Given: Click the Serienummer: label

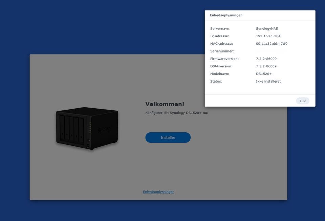Looking at the screenshot, I should click(x=222, y=51).
